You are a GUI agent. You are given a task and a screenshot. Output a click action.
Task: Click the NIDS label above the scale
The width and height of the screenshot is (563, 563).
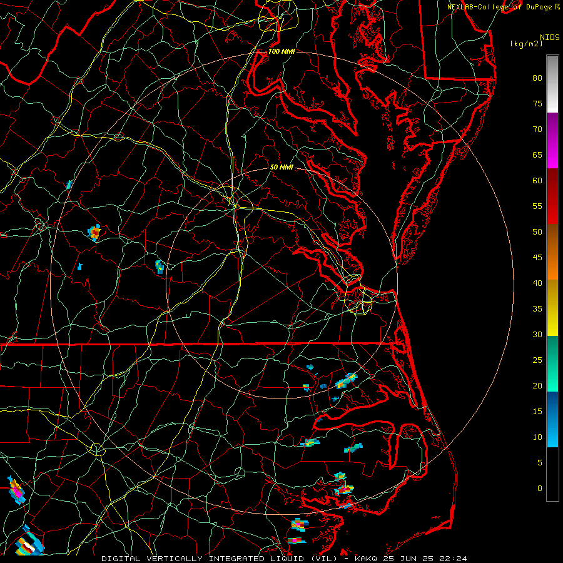point(550,38)
